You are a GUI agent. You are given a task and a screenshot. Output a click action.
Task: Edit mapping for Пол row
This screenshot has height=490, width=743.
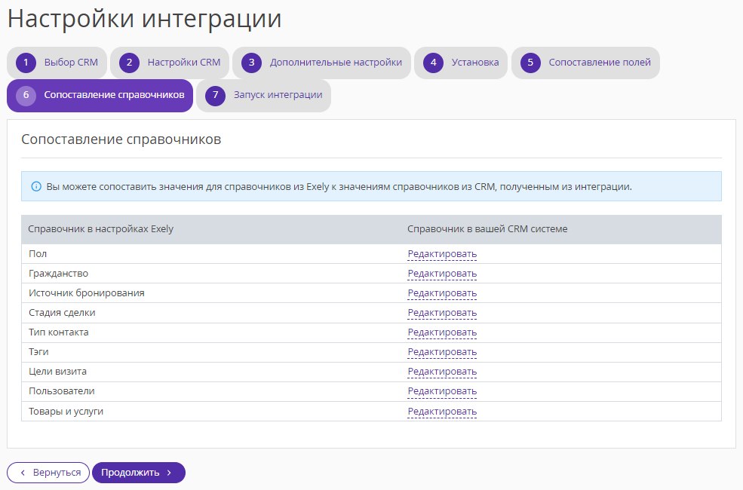[442, 254]
